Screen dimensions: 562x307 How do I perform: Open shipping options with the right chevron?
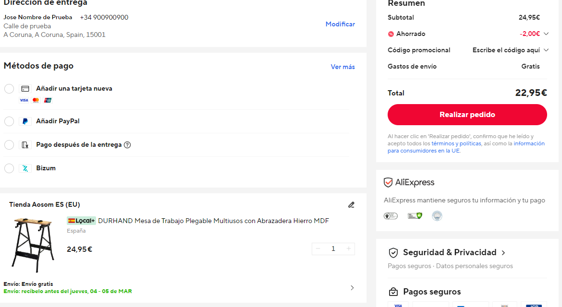pyautogui.click(x=352, y=288)
